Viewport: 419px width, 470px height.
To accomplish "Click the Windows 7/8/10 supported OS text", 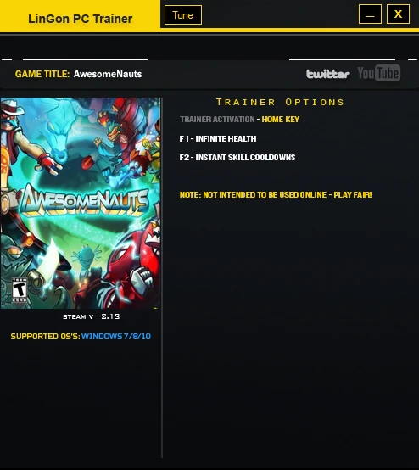I will [x=116, y=336].
